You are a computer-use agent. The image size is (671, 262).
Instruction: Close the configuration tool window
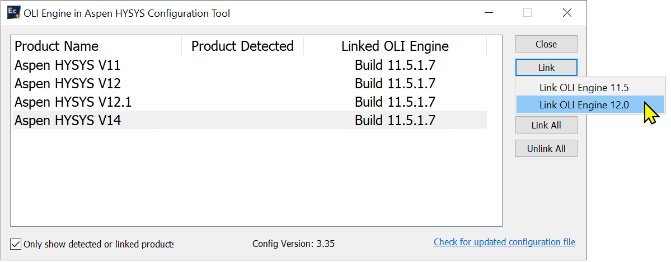567,13
